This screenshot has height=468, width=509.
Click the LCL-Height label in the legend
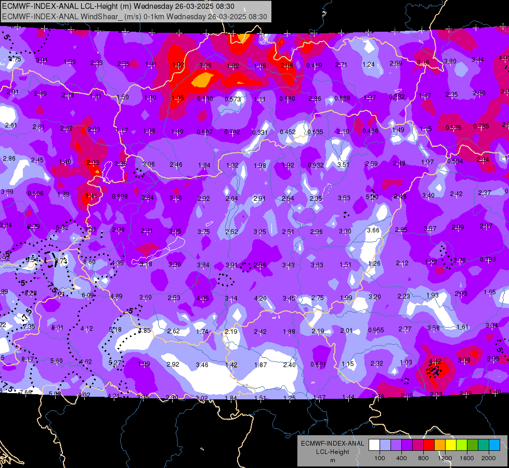332,452
